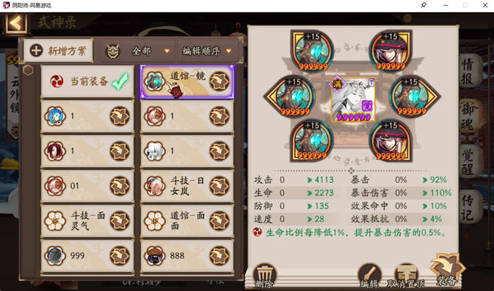Open the 编辑顺序 dropdown
The height and width of the screenshot is (291, 494).
pyautogui.click(x=208, y=51)
